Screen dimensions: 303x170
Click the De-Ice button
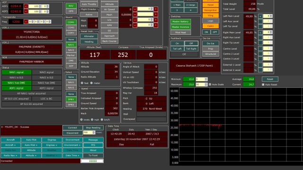(x=210, y=43)
